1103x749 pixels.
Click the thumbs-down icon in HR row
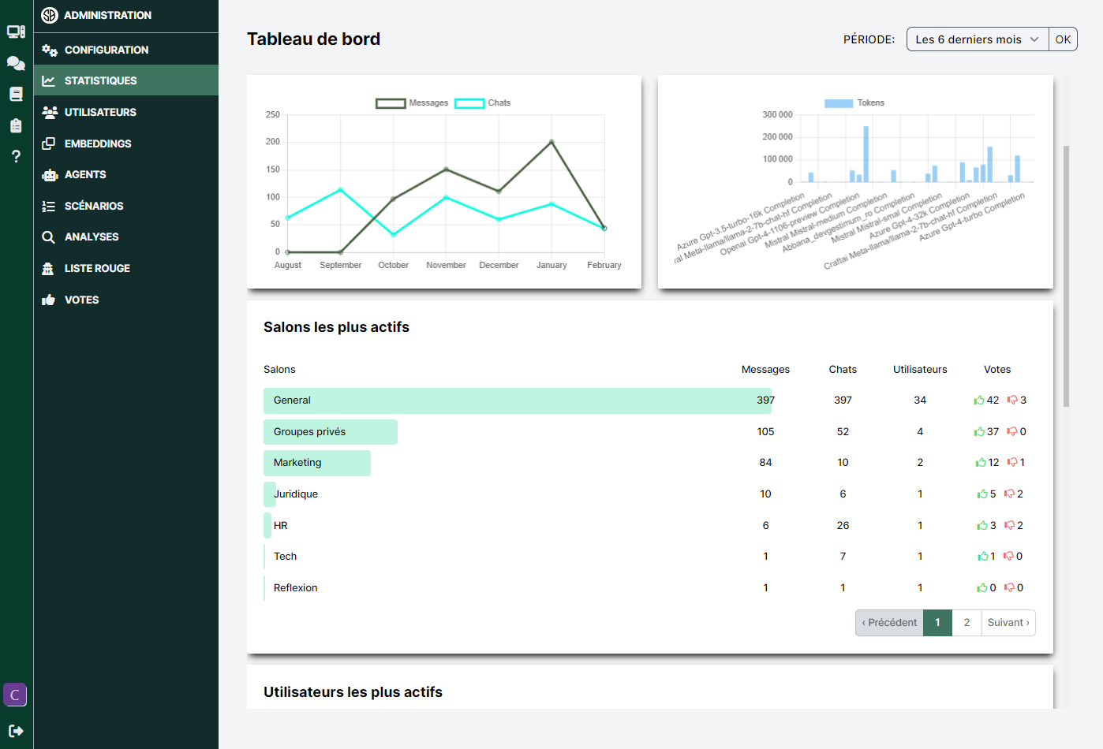1009,526
